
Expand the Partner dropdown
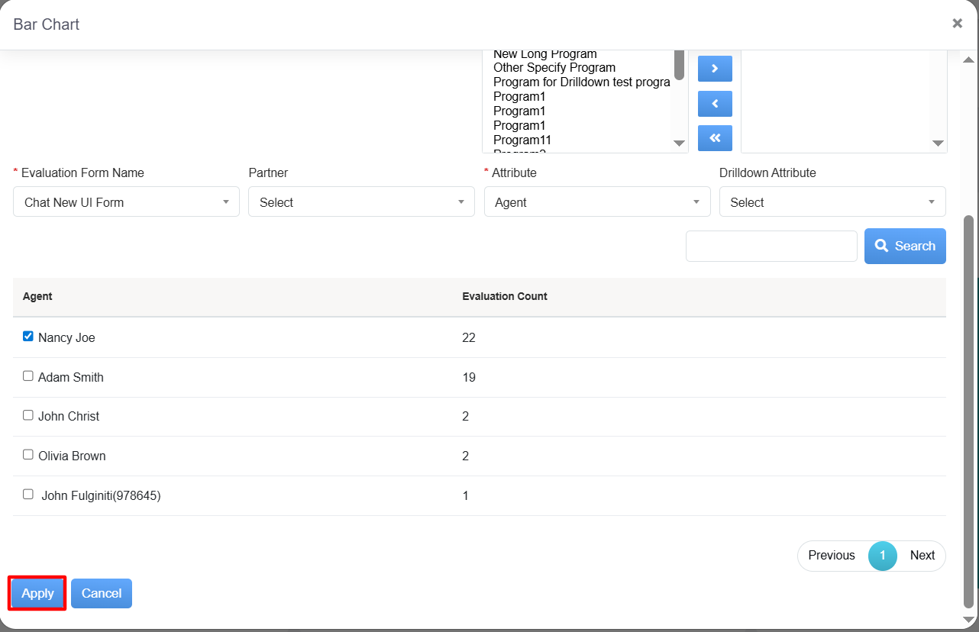click(361, 202)
